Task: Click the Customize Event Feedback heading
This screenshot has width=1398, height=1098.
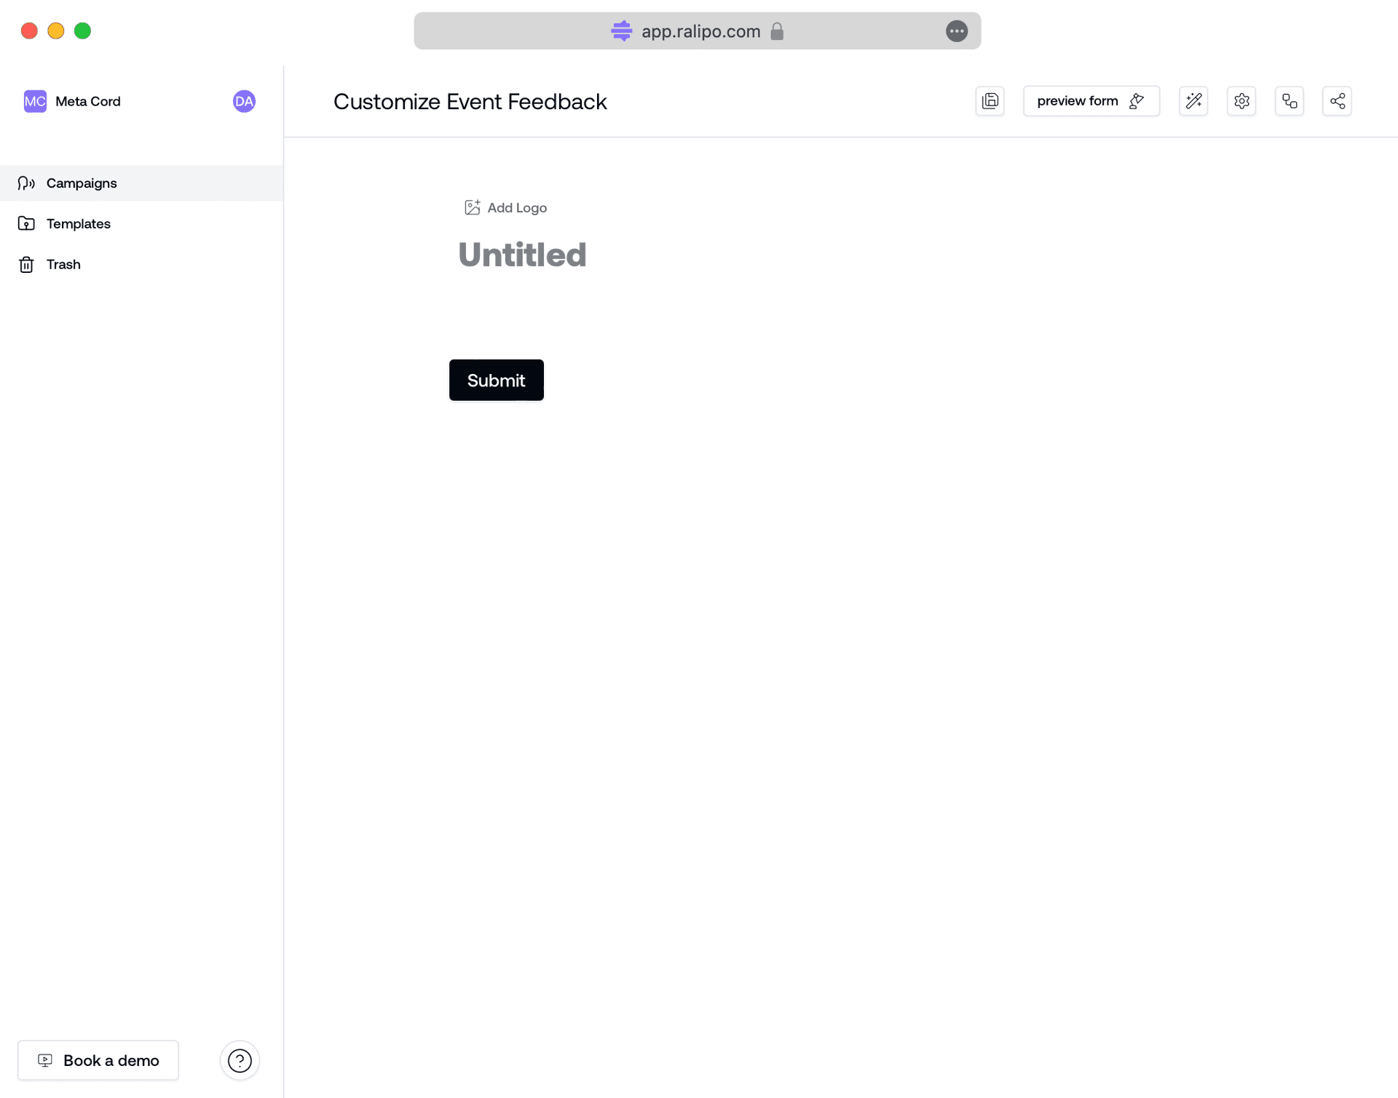Action: pyautogui.click(x=470, y=101)
